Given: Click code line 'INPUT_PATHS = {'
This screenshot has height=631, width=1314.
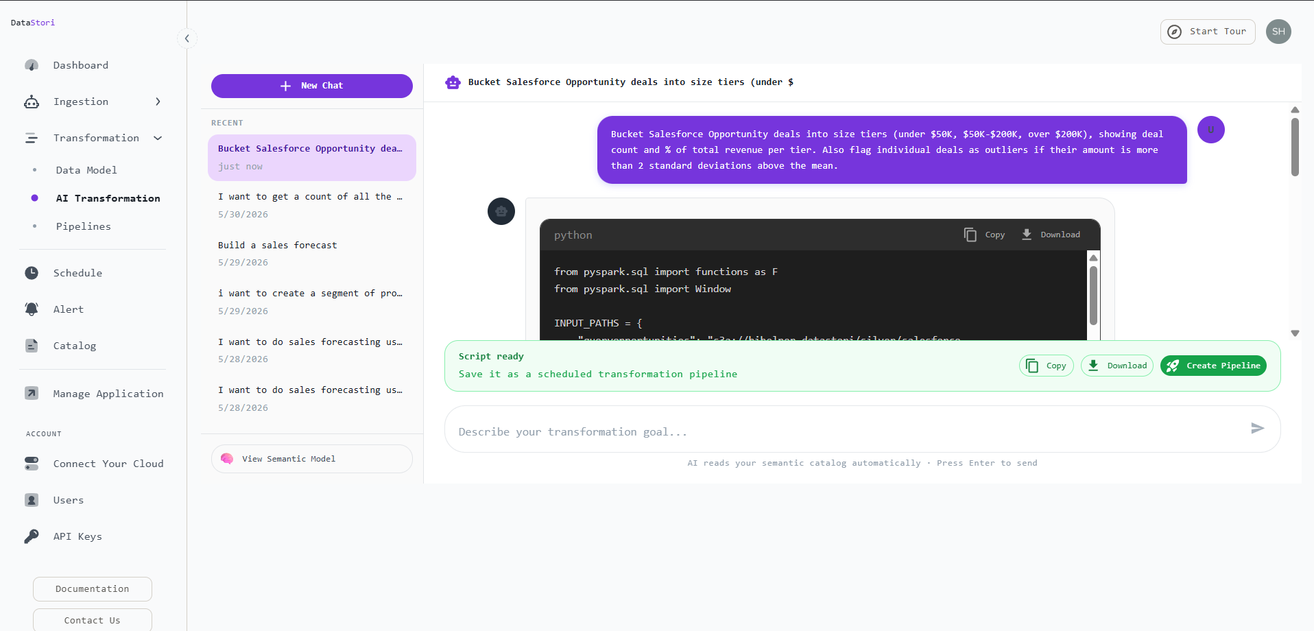Looking at the screenshot, I should pyautogui.click(x=598, y=323).
